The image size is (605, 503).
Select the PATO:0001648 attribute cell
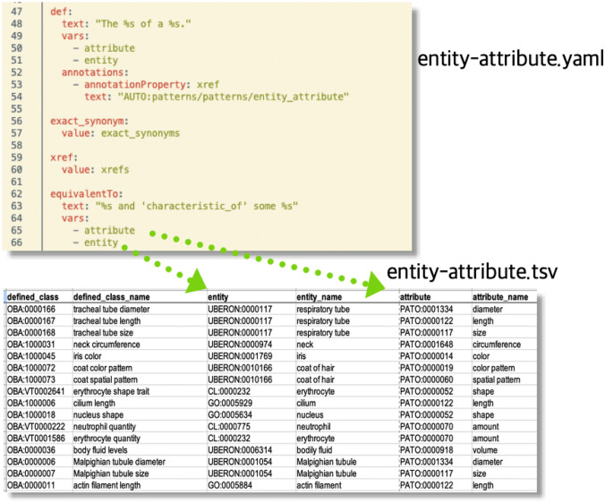(428, 345)
